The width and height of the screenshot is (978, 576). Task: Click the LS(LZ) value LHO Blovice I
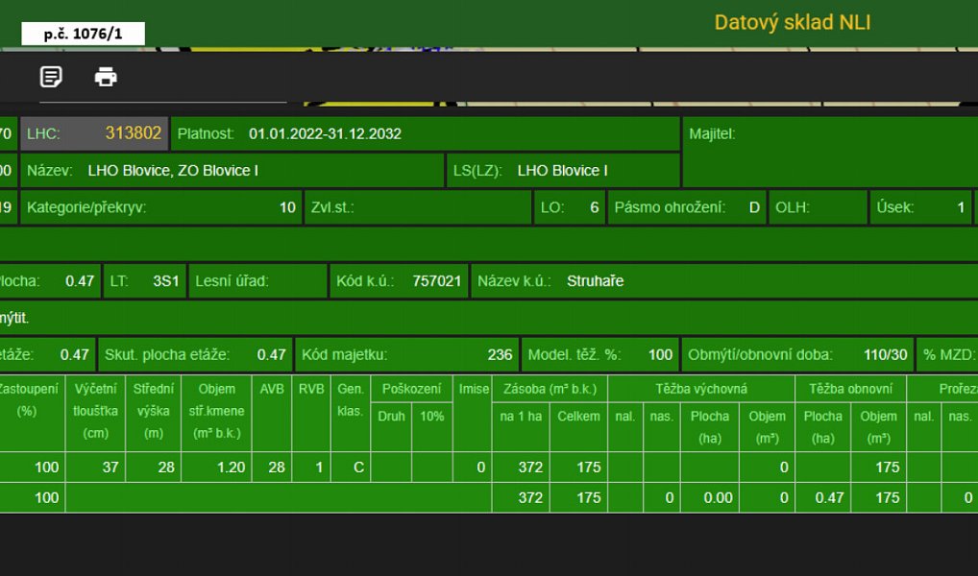563,171
